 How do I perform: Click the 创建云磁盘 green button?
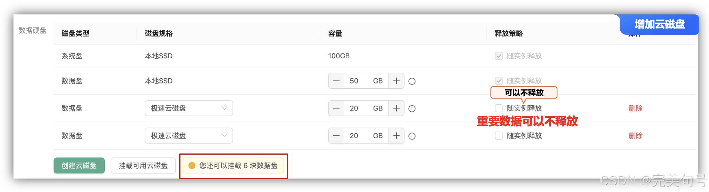coord(79,165)
